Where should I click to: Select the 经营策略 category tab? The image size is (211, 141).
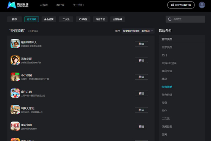[32, 19]
